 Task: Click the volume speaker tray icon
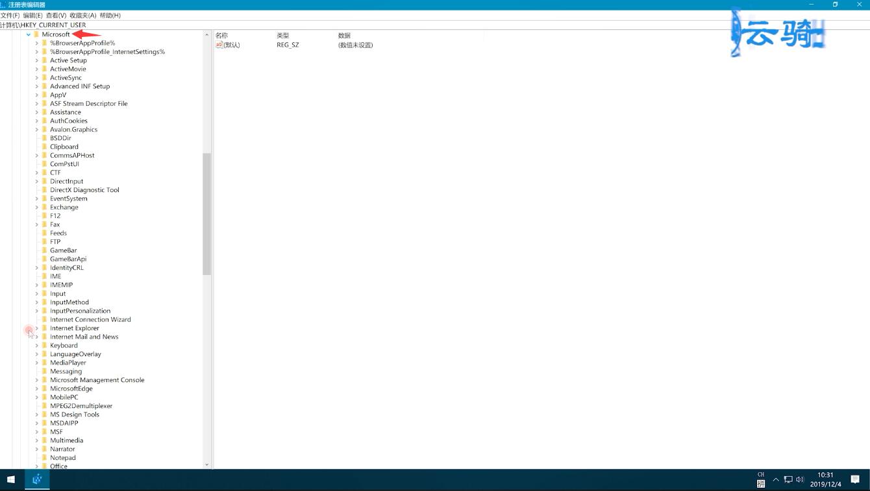(x=800, y=480)
